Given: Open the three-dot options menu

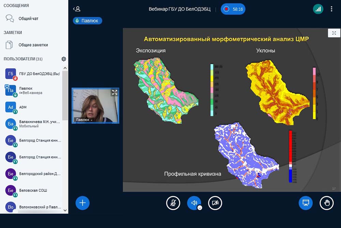Looking at the screenshot, I should point(331,9).
